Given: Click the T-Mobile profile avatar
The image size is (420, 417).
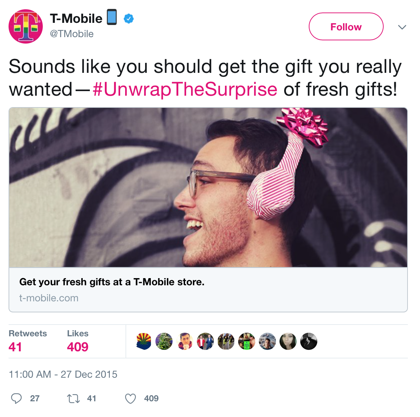Looking at the screenshot, I should click(x=26, y=26).
